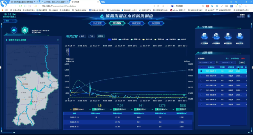Expand the chevron next to the bookmark star

(x=168, y=6)
